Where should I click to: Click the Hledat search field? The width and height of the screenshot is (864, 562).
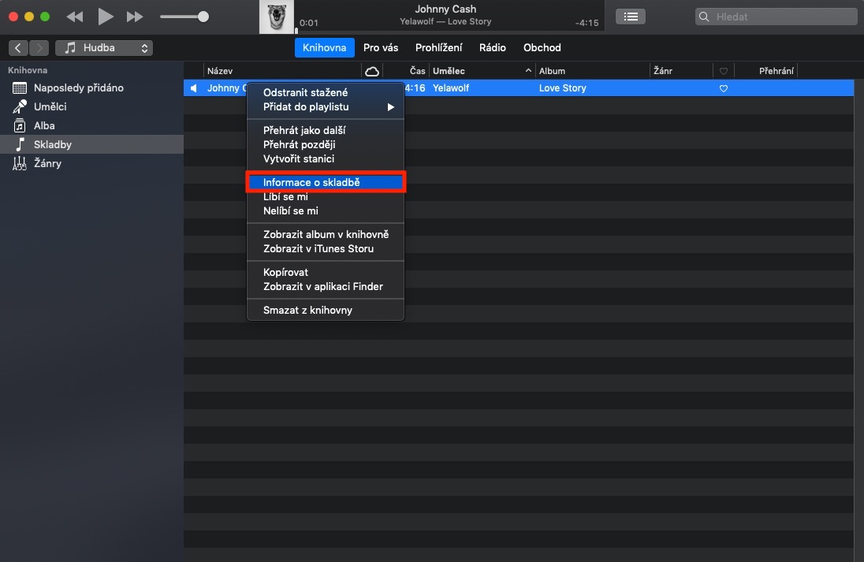(776, 17)
